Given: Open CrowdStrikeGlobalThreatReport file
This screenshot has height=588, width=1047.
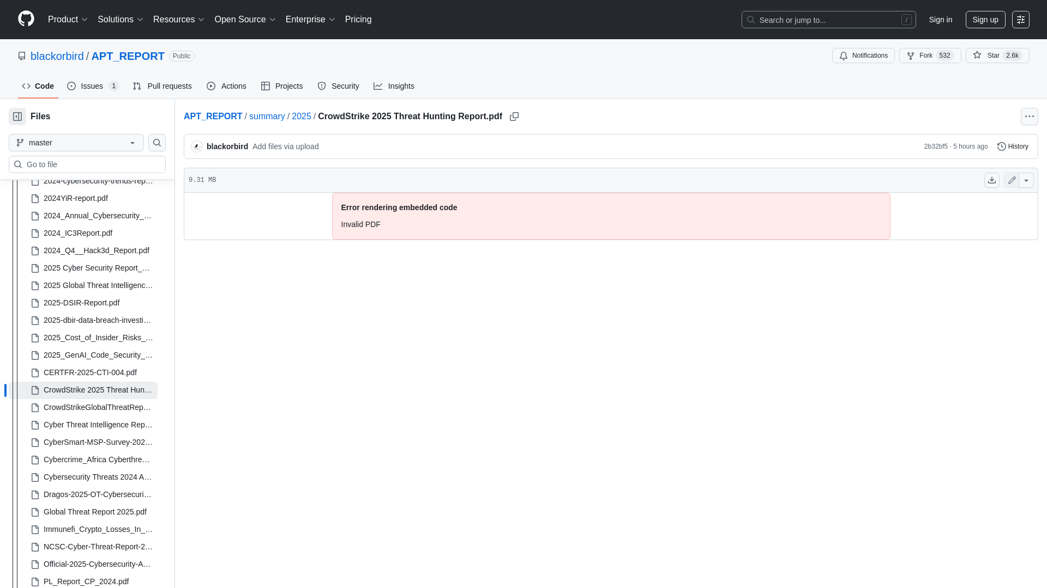Looking at the screenshot, I should [98, 407].
